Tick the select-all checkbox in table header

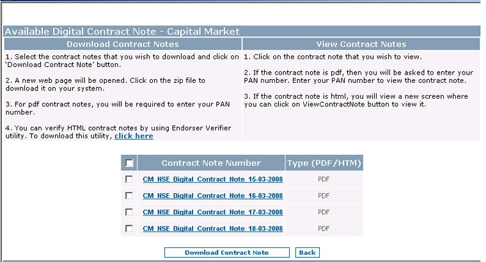pos(129,163)
